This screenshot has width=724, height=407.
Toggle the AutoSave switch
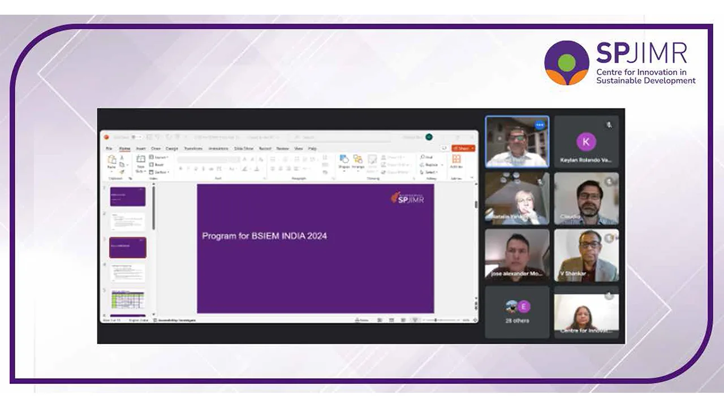[136, 137]
